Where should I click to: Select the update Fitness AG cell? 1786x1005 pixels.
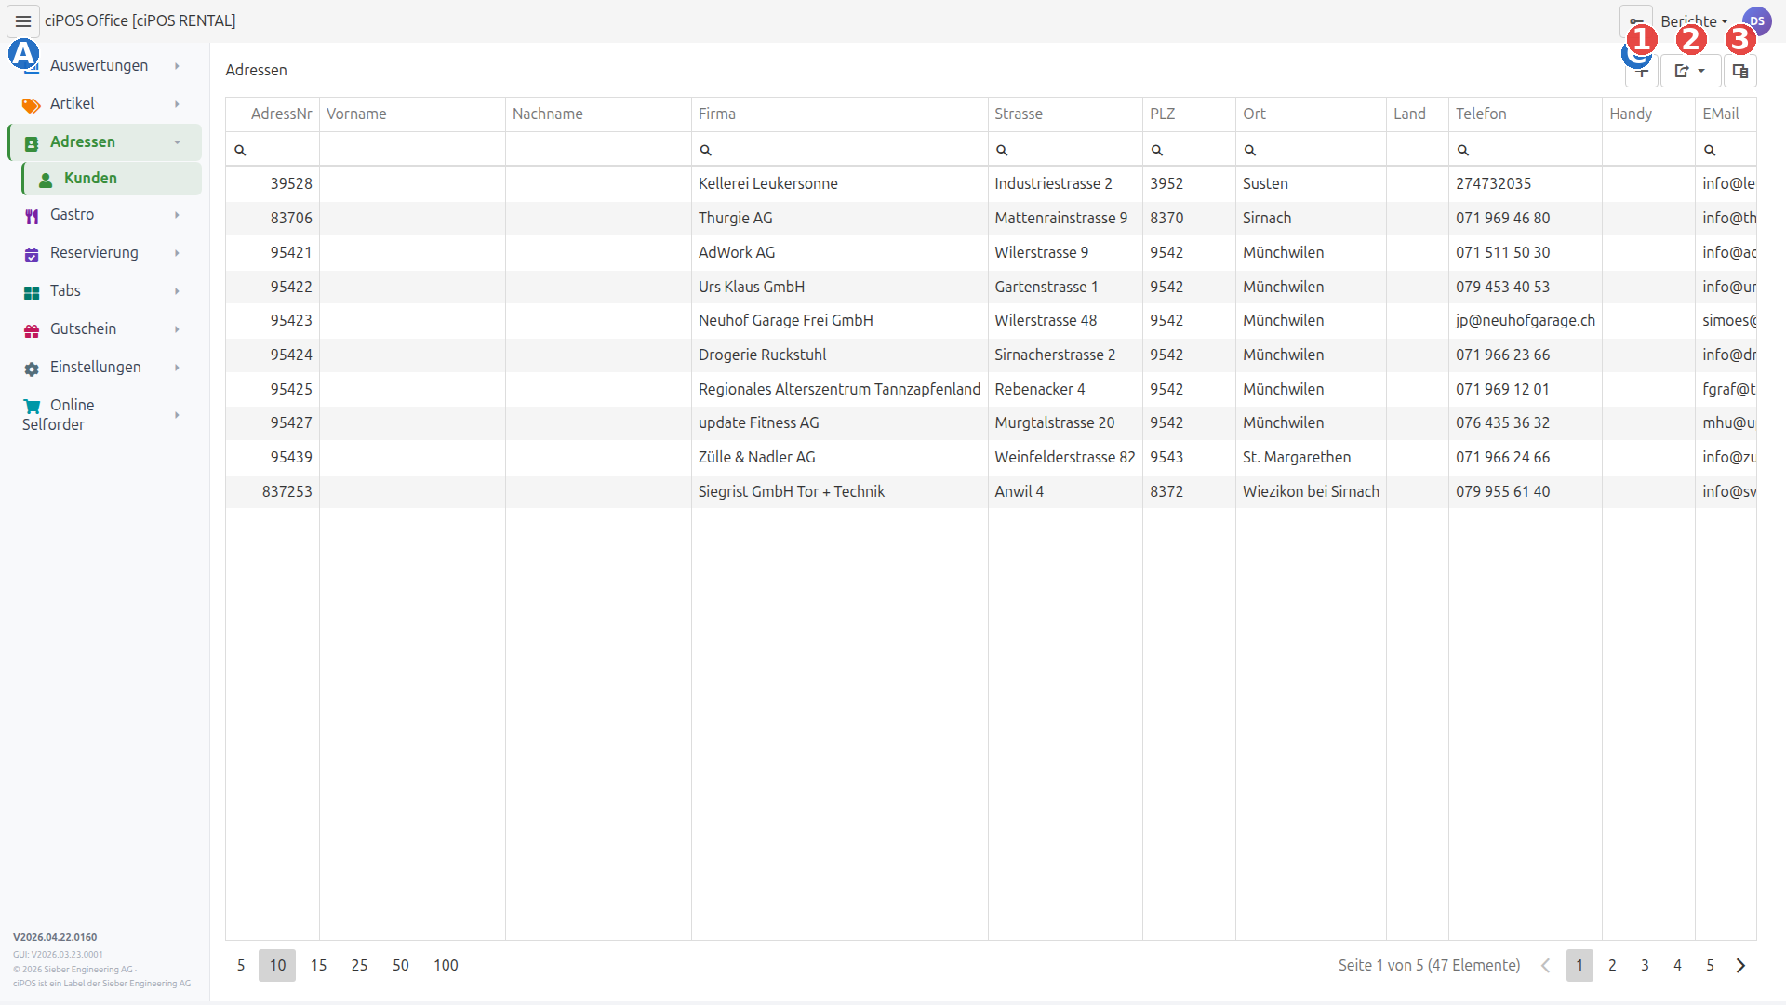840,423
